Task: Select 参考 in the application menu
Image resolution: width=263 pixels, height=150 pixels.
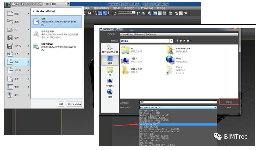Action: (x=17, y=79)
